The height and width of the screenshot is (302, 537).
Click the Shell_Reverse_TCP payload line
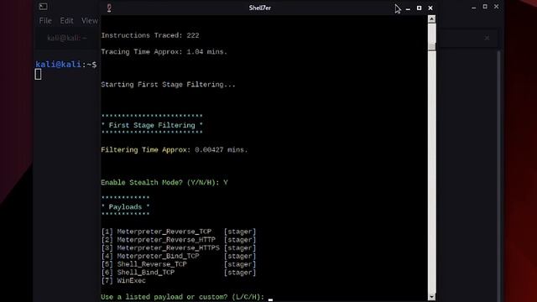179,264
